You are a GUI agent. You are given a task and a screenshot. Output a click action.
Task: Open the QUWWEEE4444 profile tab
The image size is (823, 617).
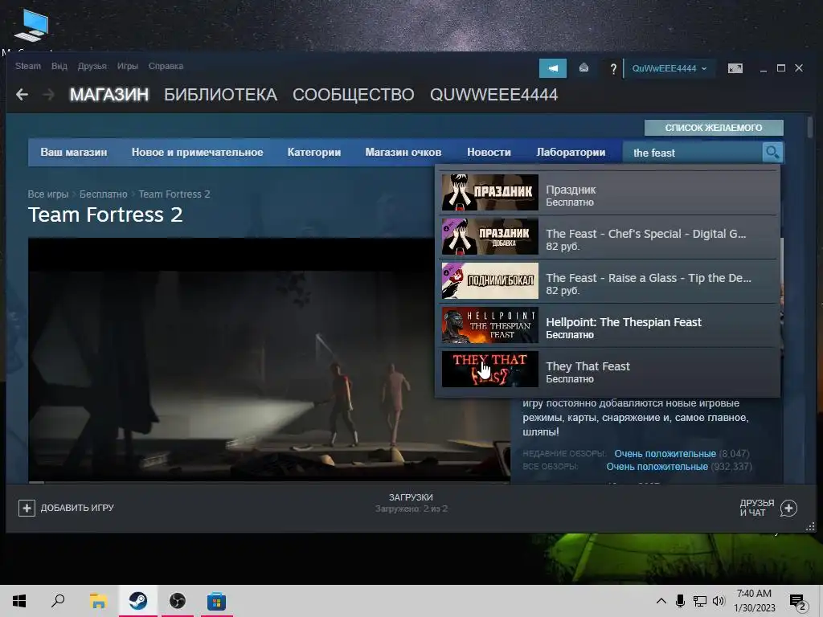click(x=494, y=95)
